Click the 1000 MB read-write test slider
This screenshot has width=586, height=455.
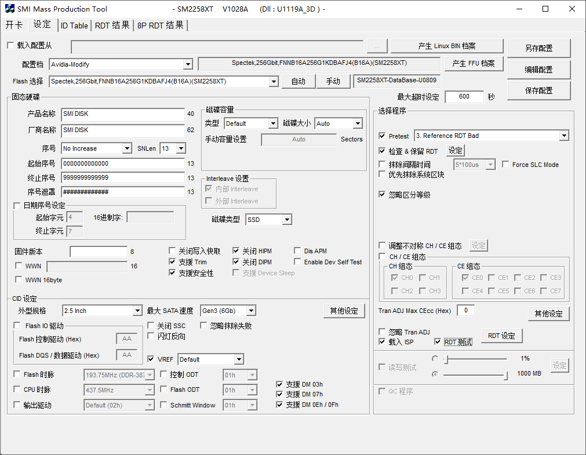pos(475,374)
